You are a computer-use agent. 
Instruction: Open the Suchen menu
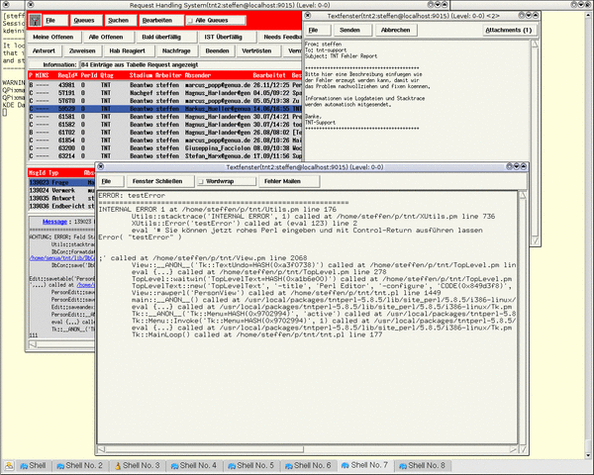click(x=118, y=20)
